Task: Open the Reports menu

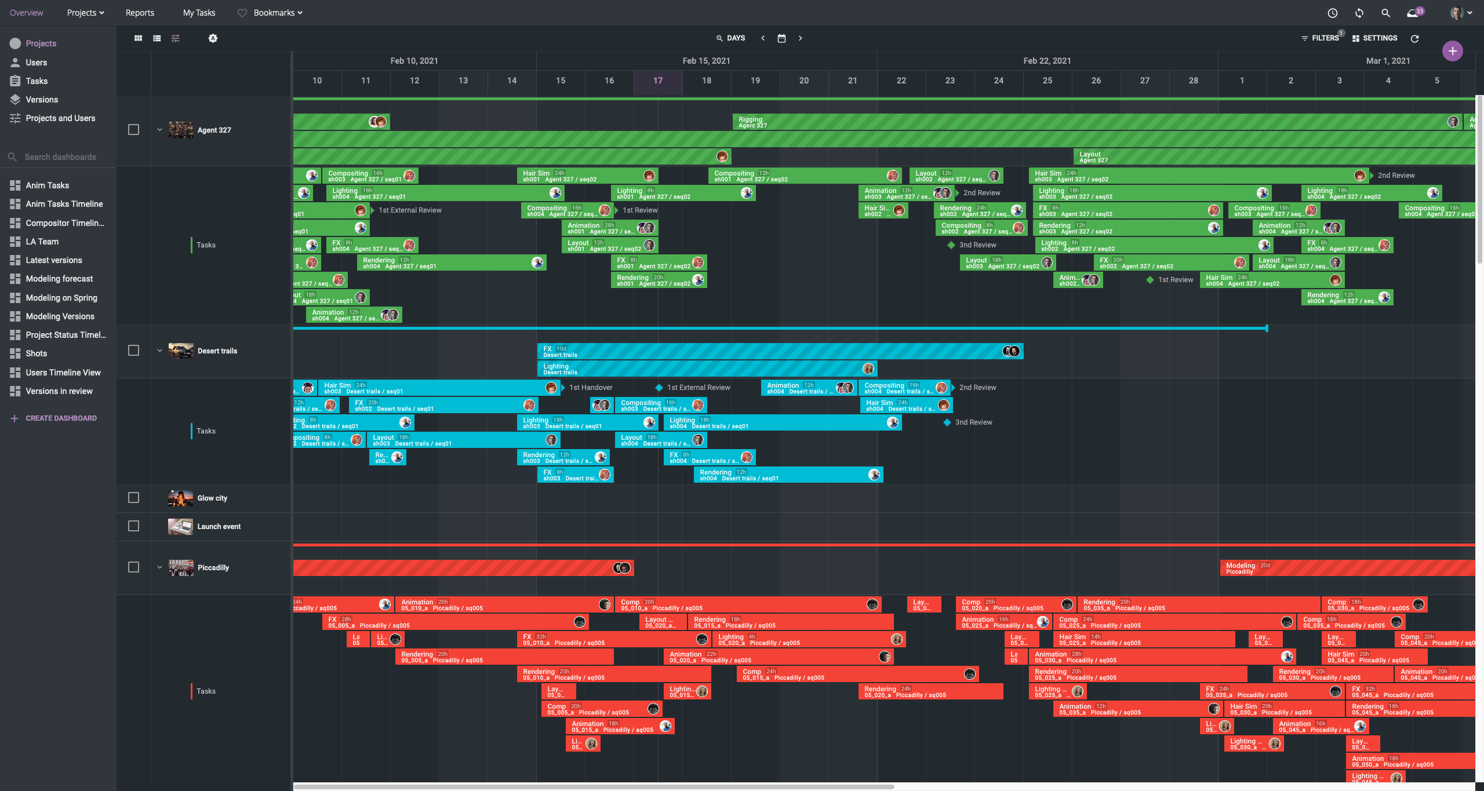Action: coord(139,13)
